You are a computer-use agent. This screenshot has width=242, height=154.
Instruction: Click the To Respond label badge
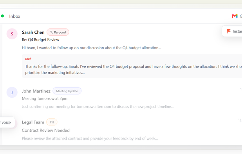pos(58,32)
